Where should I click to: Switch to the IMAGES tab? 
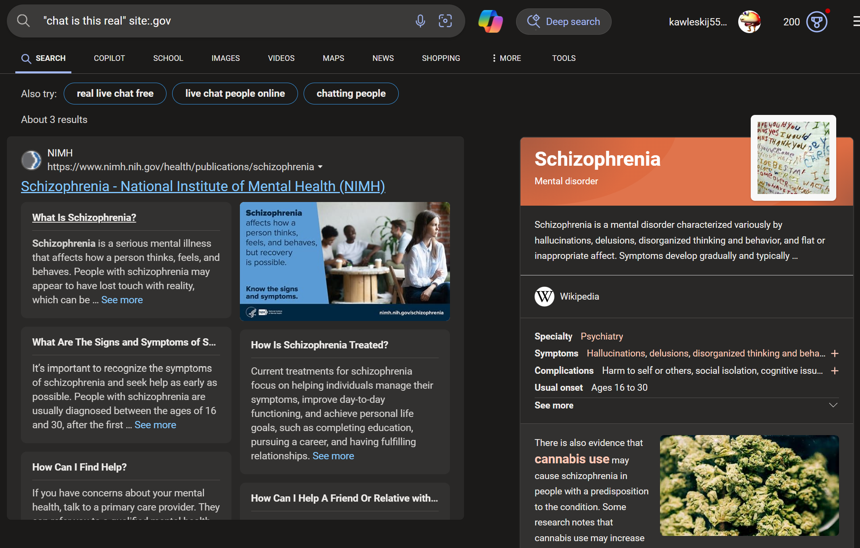click(225, 58)
